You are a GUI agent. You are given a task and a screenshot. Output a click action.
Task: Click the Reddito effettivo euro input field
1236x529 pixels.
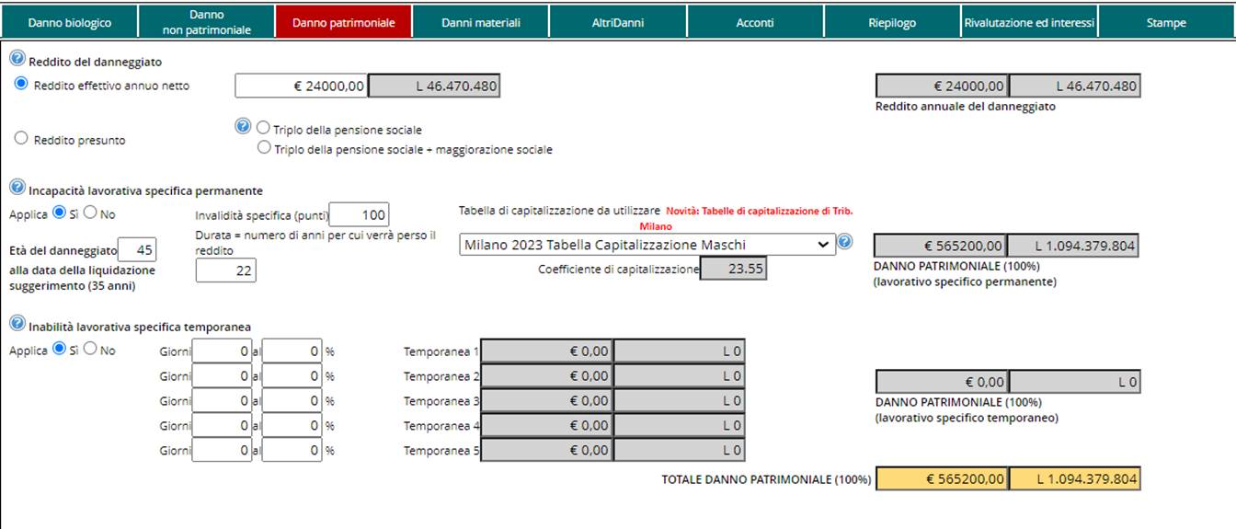[302, 86]
